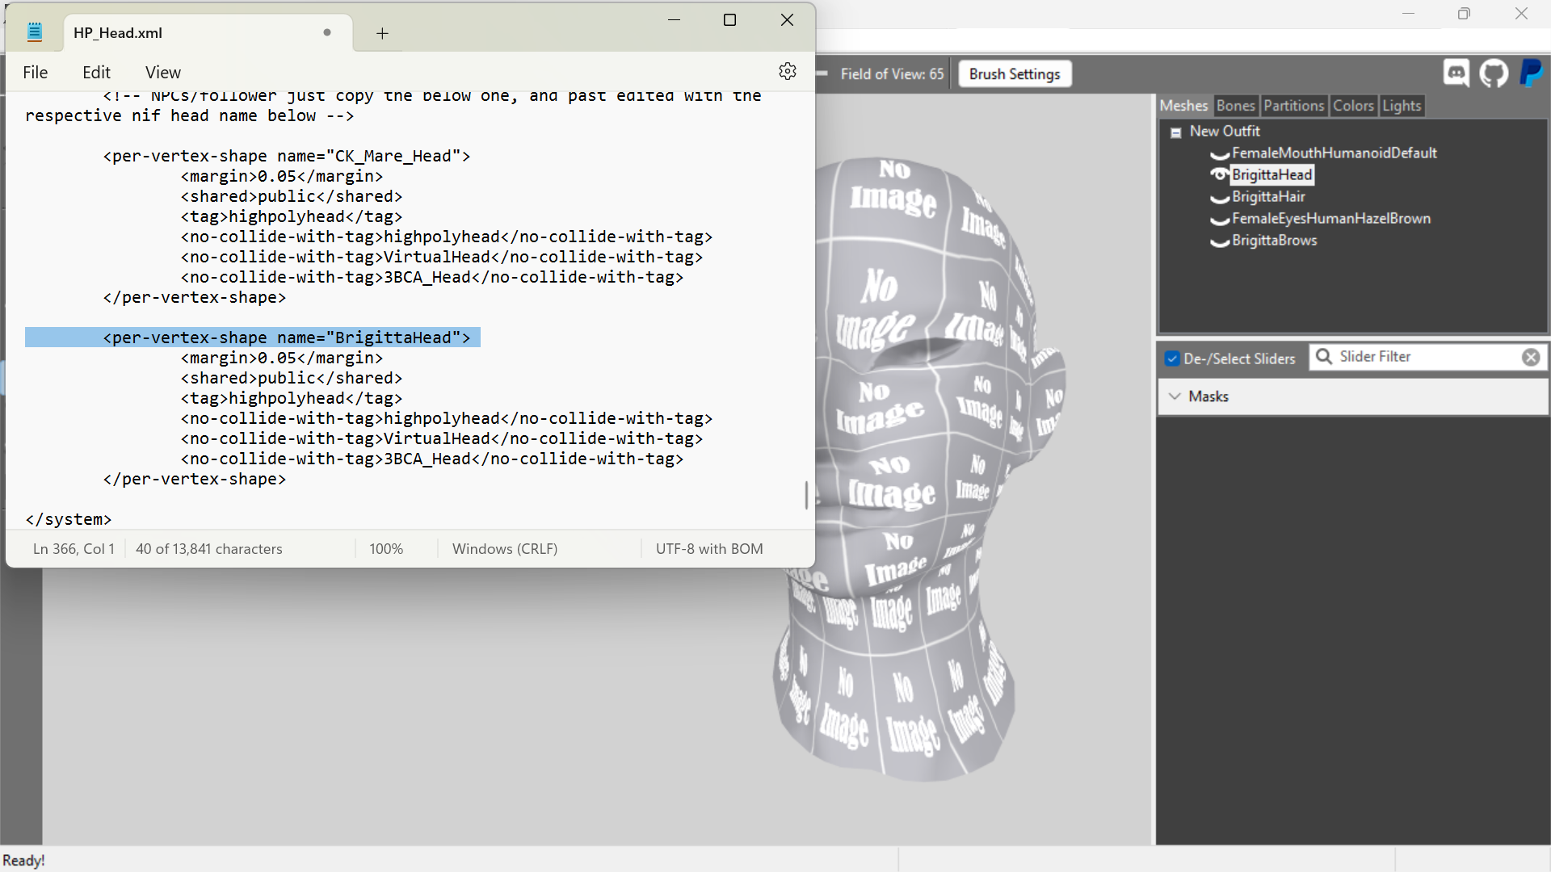Select FemaleEyesHumanHazelBrown in mesh list
The height and width of the screenshot is (872, 1551).
[x=1331, y=218]
